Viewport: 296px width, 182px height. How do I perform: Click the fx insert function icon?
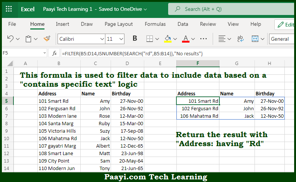point(54,53)
